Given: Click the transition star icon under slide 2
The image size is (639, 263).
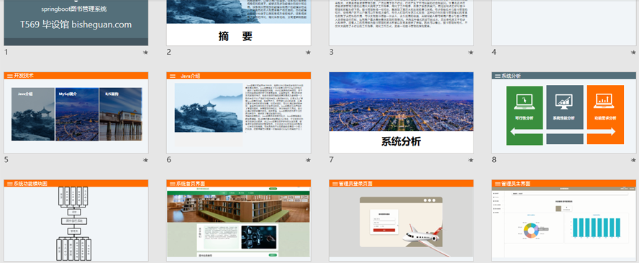Looking at the screenshot, I should 308,53.
